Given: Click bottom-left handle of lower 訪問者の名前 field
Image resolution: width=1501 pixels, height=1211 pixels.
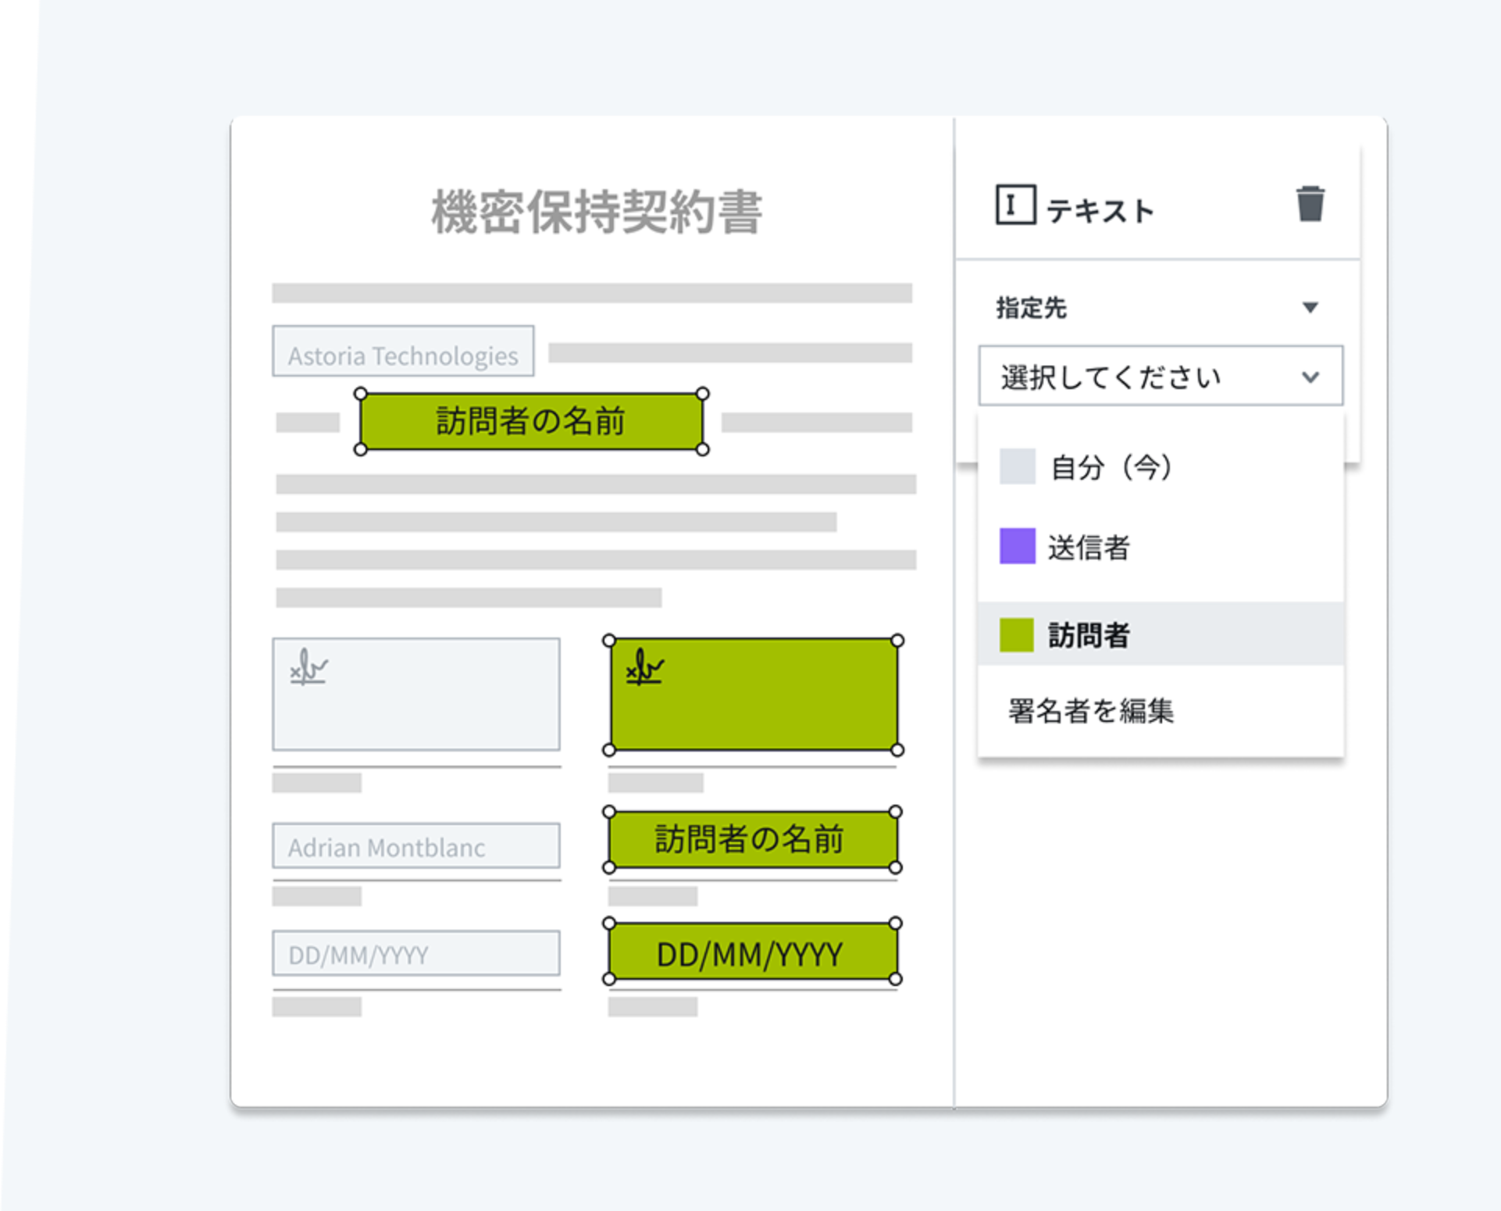Looking at the screenshot, I should pyautogui.click(x=609, y=867).
